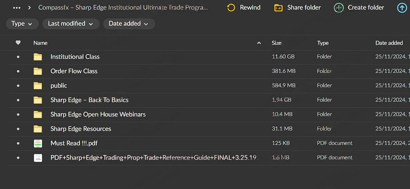Click the upload arrow icon
Viewport: 410px width, 189px height.
(x=402, y=8)
